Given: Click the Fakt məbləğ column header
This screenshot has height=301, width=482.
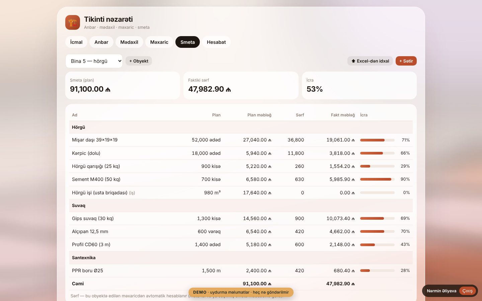Looking at the screenshot, I should coord(343,115).
